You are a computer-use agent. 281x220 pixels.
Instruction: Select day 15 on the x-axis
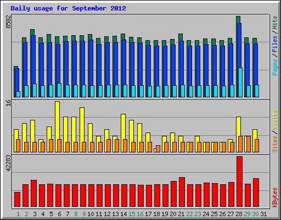[x=132, y=214]
